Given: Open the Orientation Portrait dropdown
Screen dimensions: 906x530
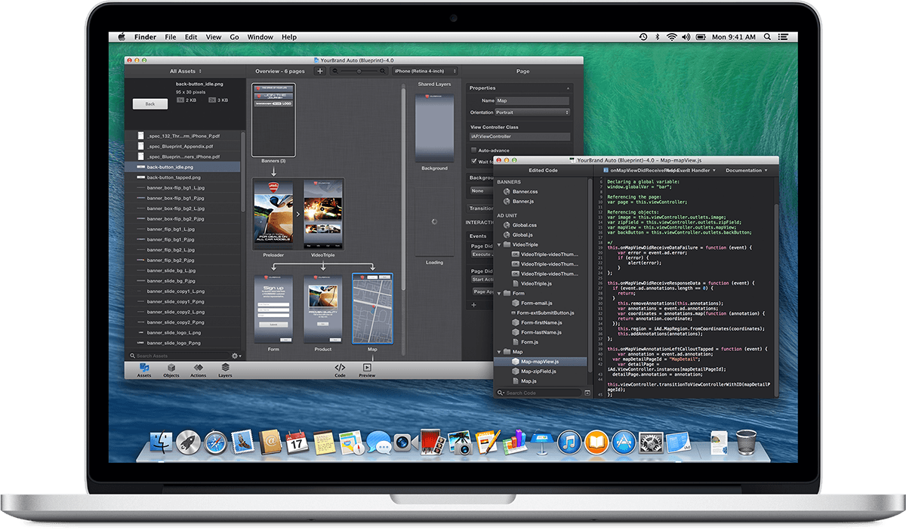Looking at the screenshot, I should click(x=533, y=112).
